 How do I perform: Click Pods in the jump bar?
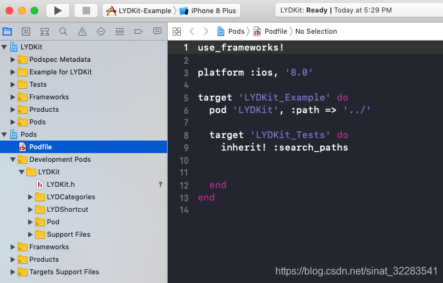(230, 31)
